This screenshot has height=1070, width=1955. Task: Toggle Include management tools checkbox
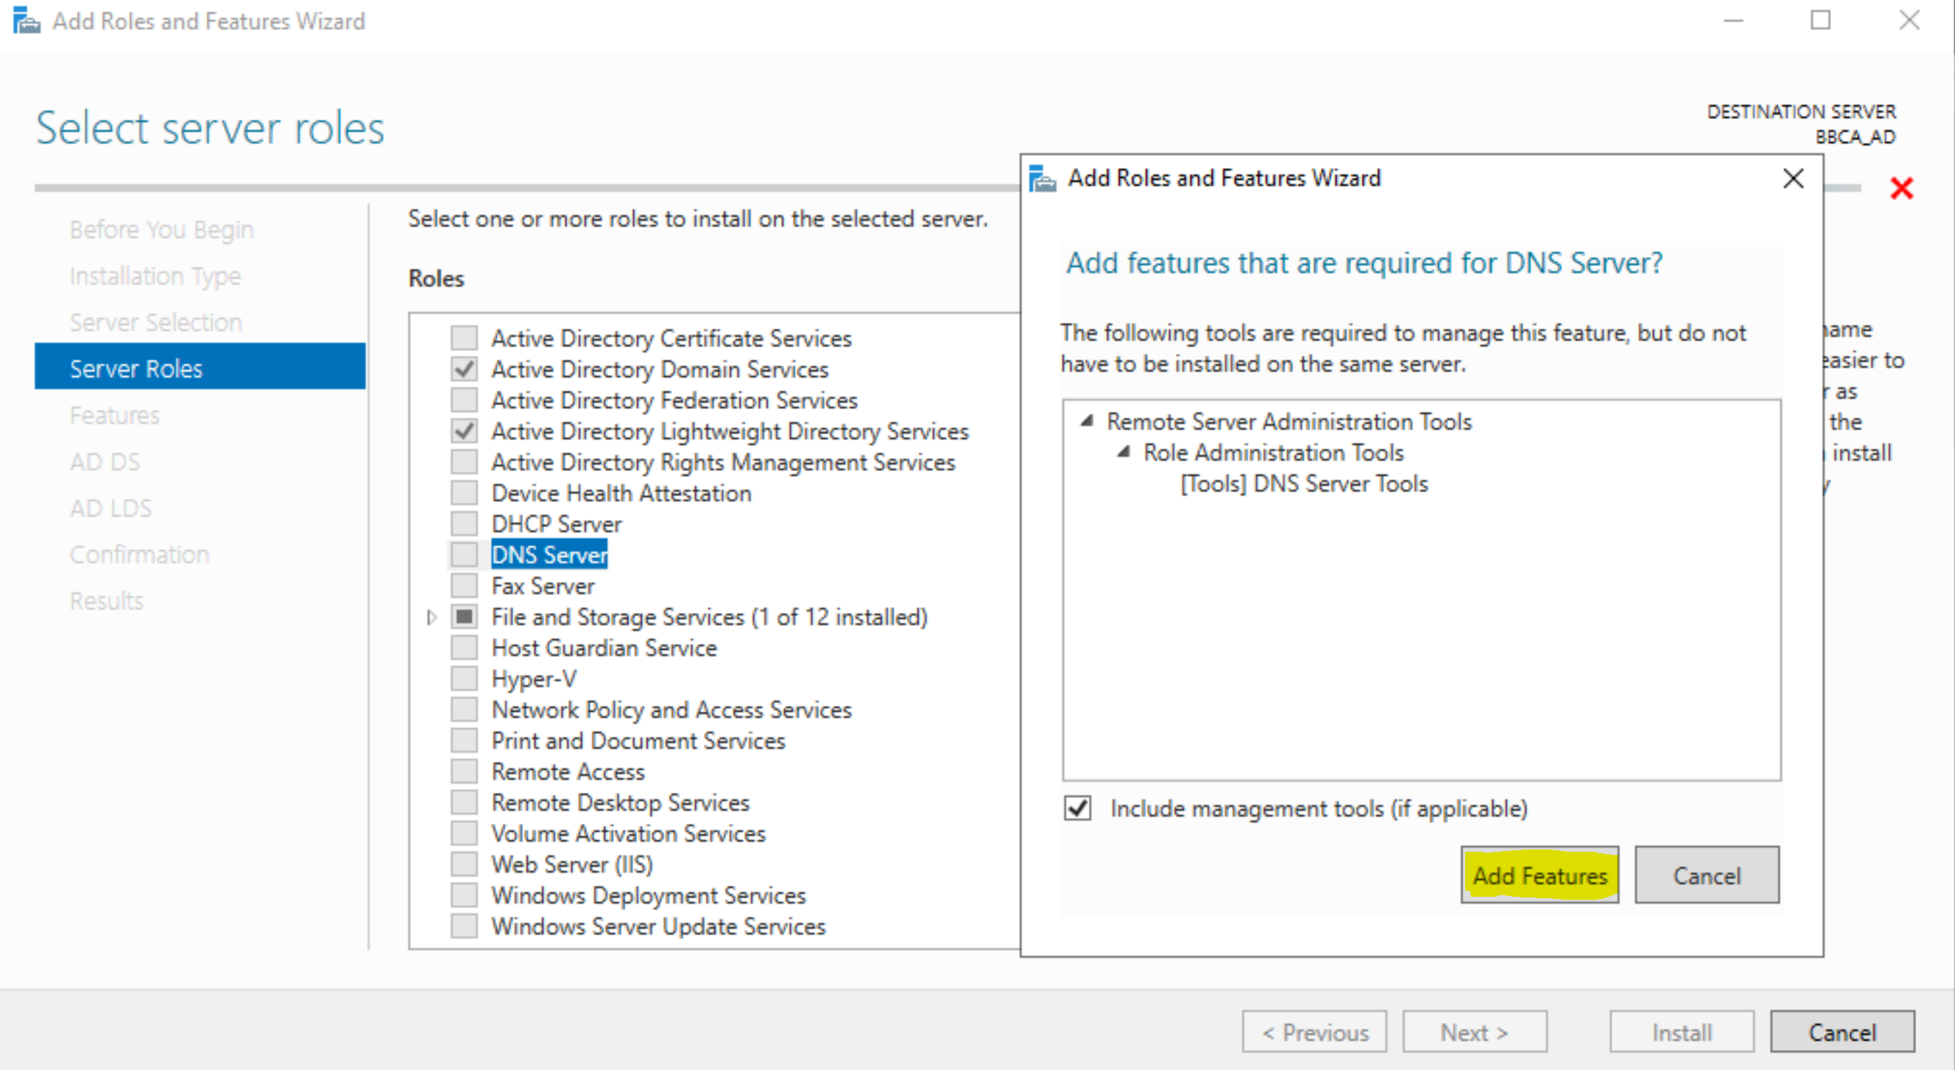pyautogui.click(x=1077, y=808)
